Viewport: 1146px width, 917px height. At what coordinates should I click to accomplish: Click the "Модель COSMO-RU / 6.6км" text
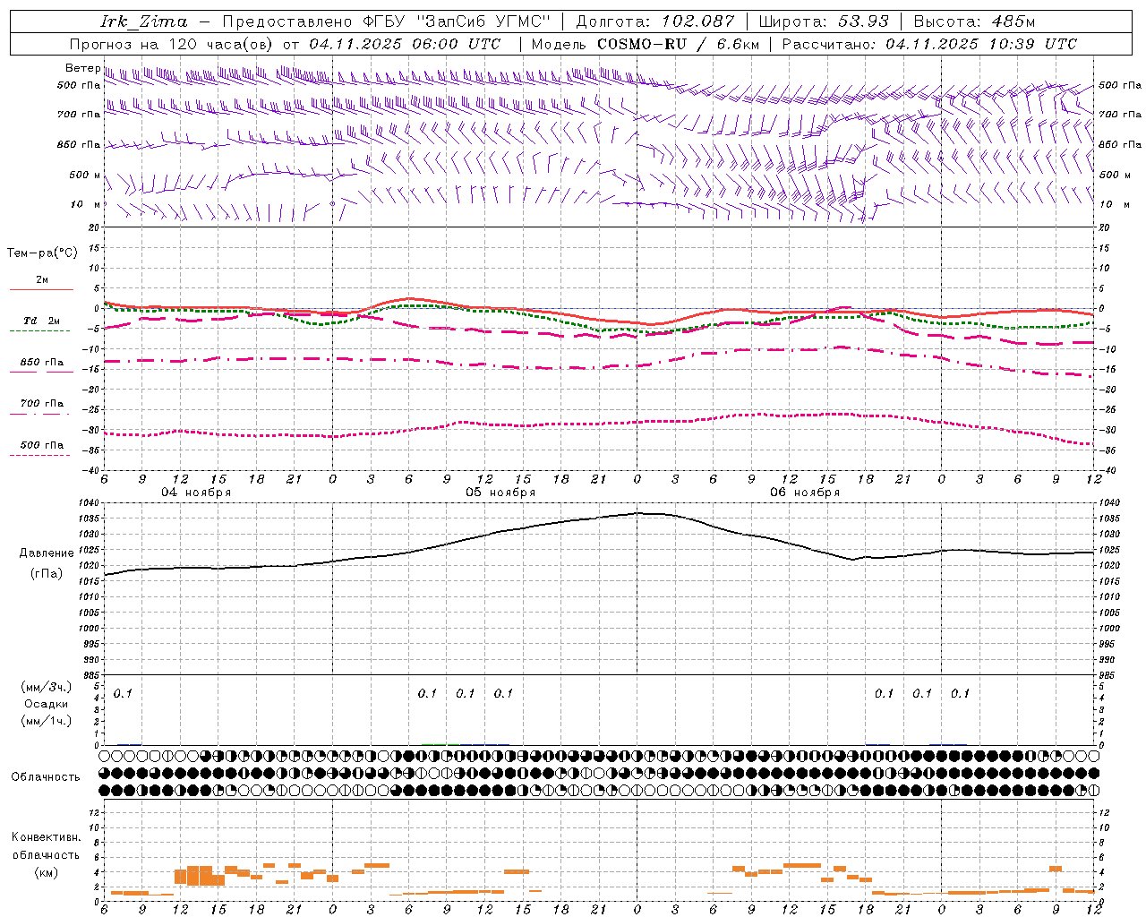[645, 44]
